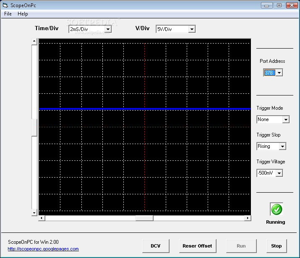Click the vertical scrollbar up arrow
The image size is (300, 258).
(x=34, y=41)
